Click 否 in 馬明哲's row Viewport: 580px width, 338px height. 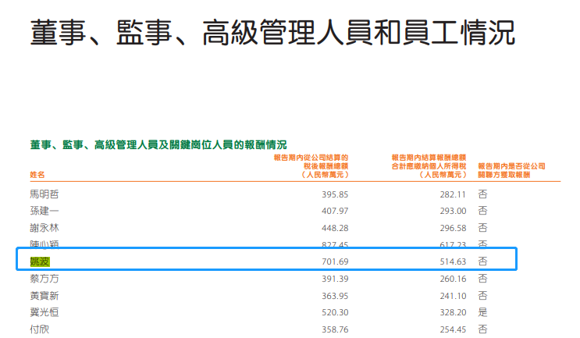482,194
